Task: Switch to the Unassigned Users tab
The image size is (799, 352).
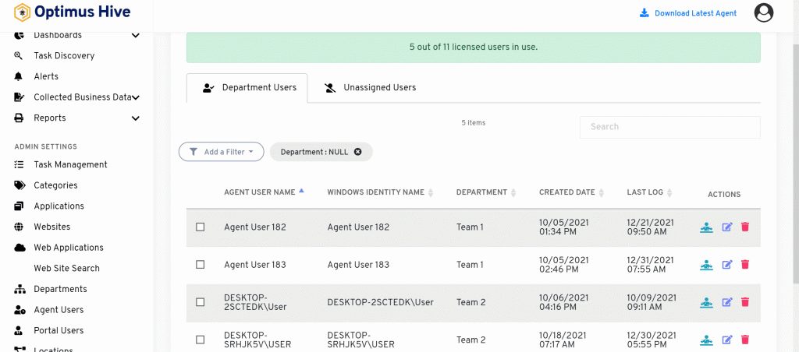Action: click(369, 88)
